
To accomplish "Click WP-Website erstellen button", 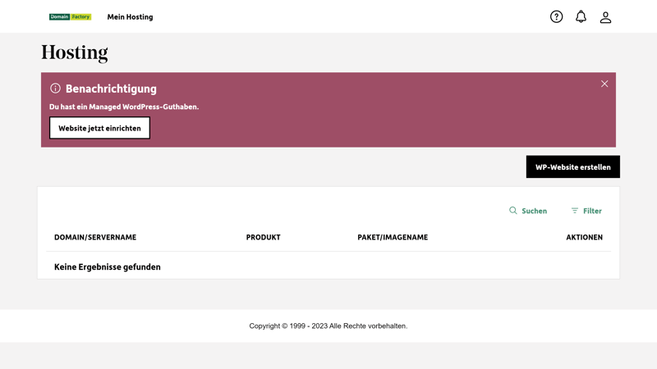I will pos(572,166).
